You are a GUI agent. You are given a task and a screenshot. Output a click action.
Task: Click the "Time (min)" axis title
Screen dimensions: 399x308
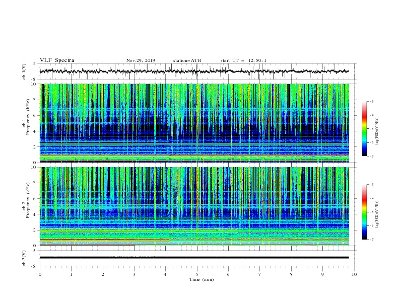coord(202,279)
